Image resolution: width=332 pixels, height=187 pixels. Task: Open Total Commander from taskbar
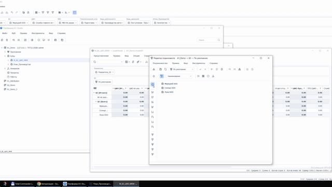[22, 184]
